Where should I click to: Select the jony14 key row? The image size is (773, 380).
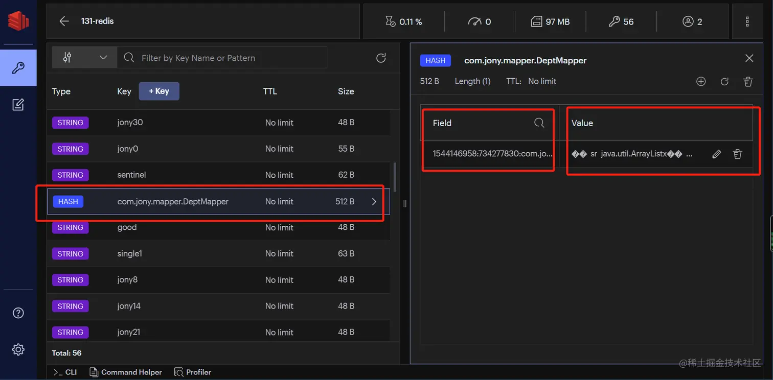click(x=218, y=306)
